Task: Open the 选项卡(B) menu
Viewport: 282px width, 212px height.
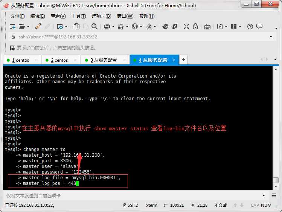Action: pyautogui.click(x=101, y=16)
